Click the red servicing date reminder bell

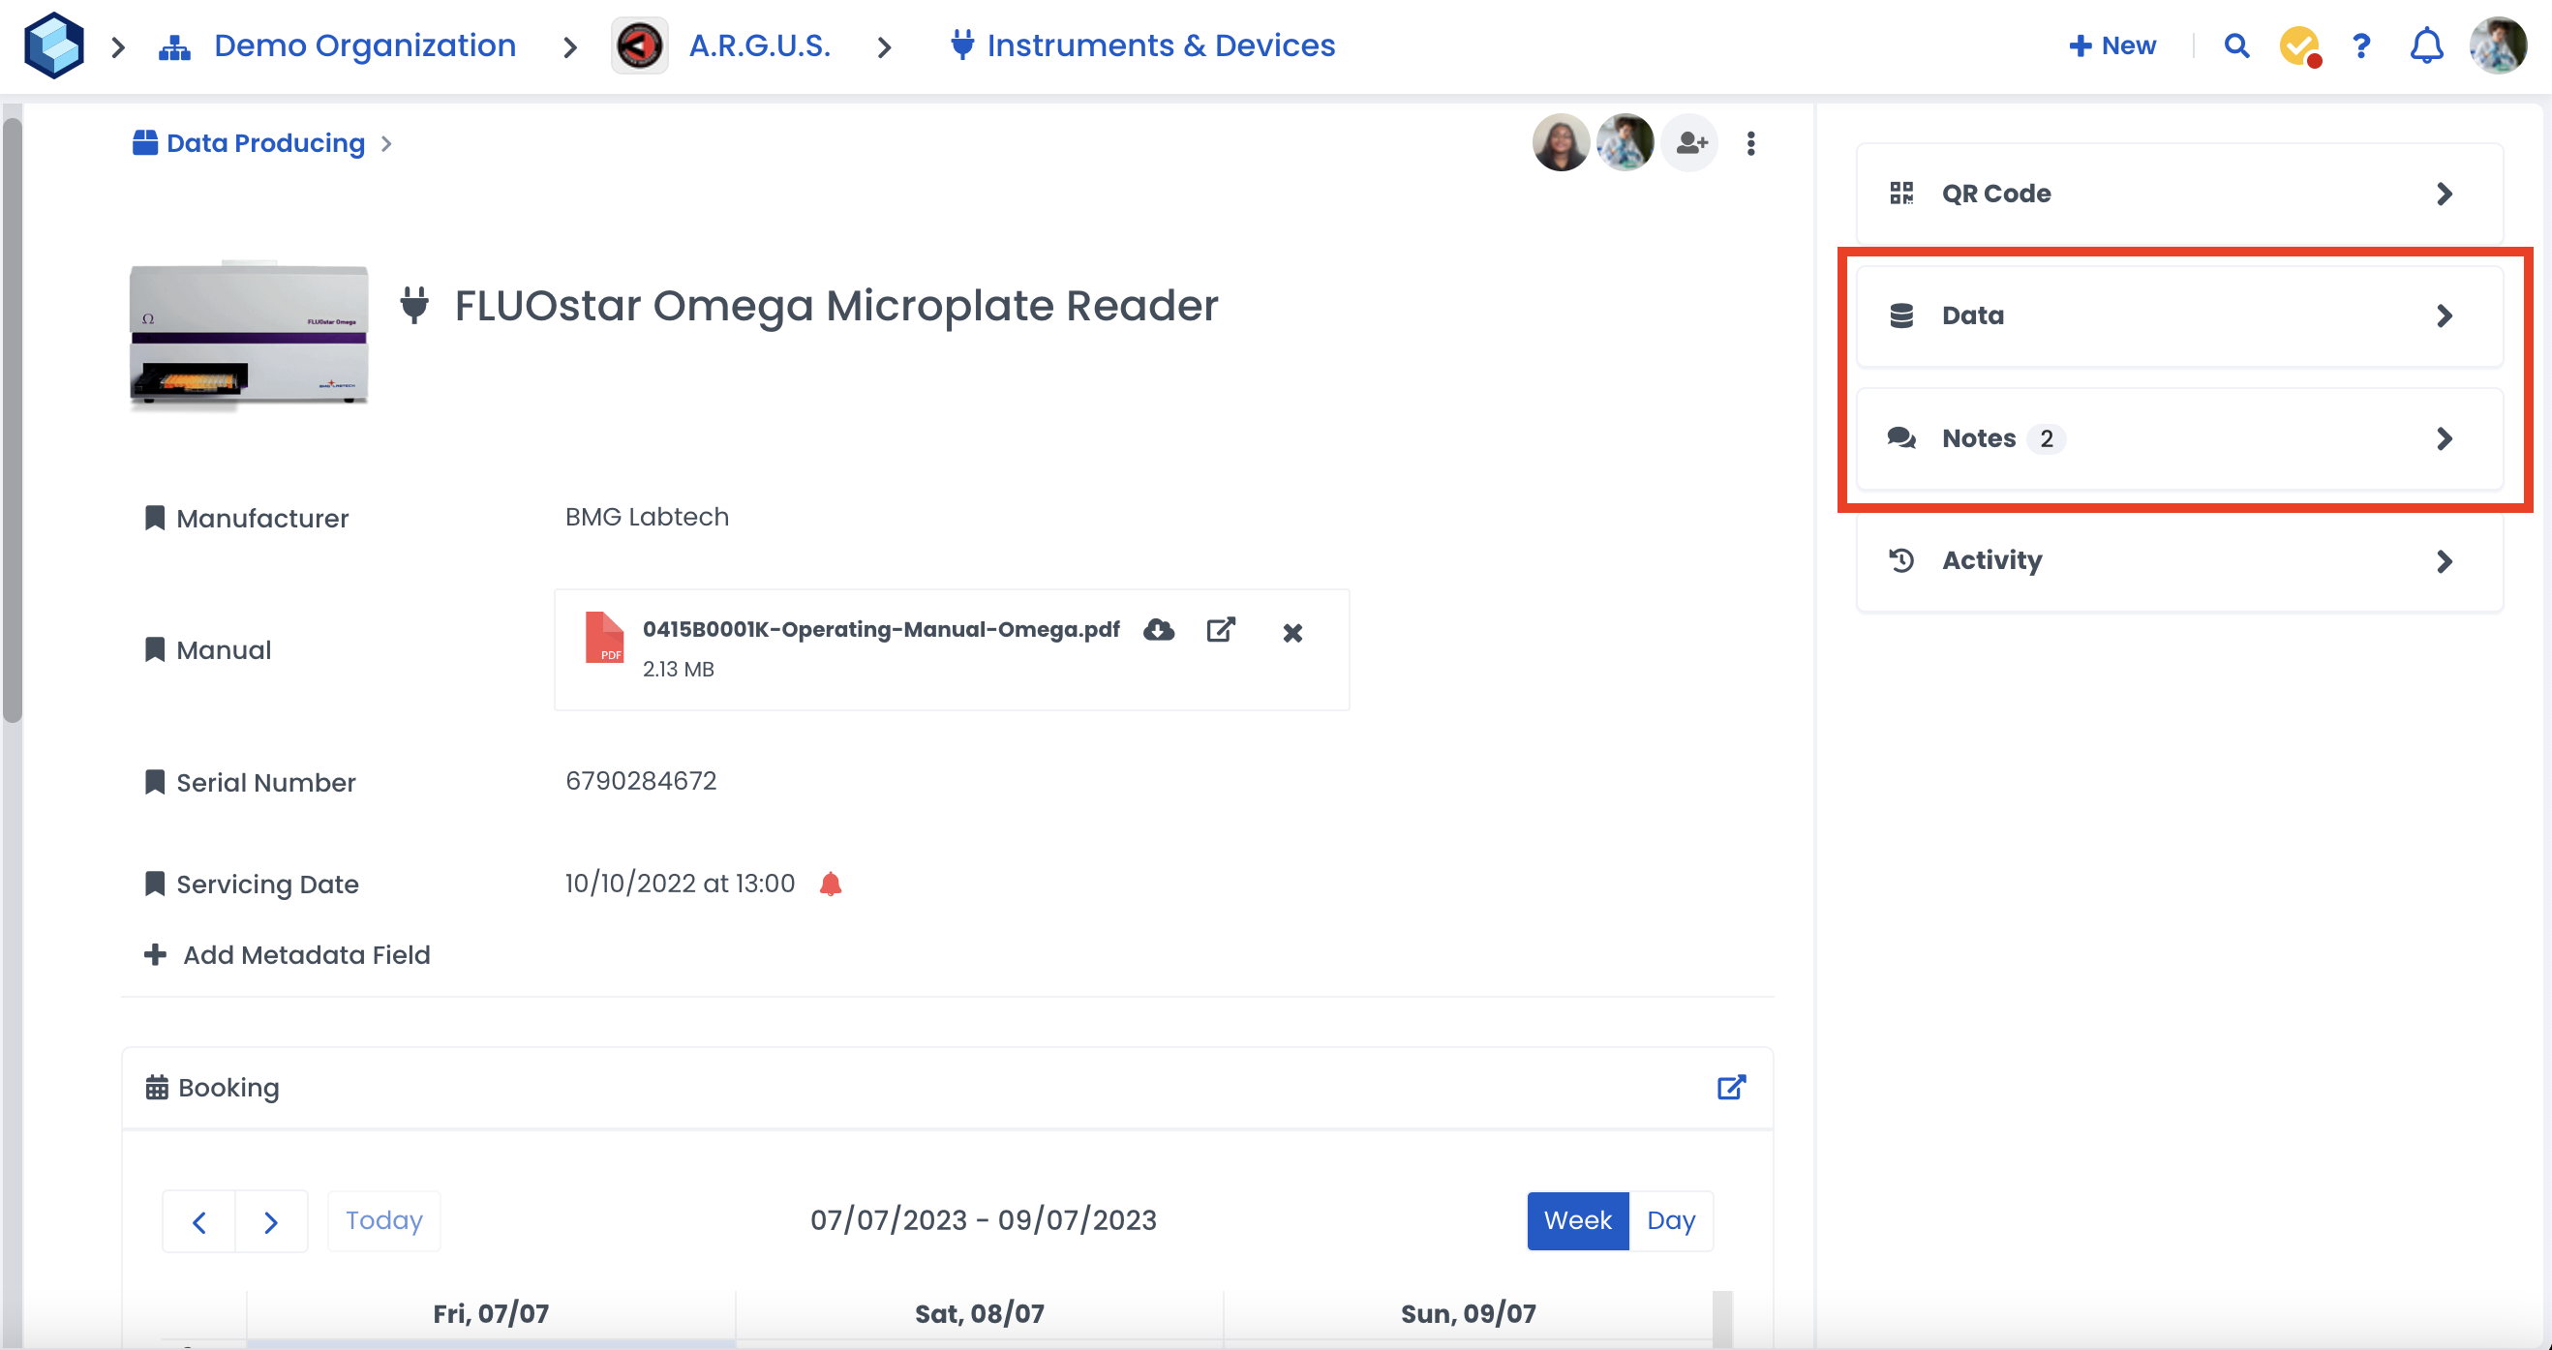click(x=831, y=884)
